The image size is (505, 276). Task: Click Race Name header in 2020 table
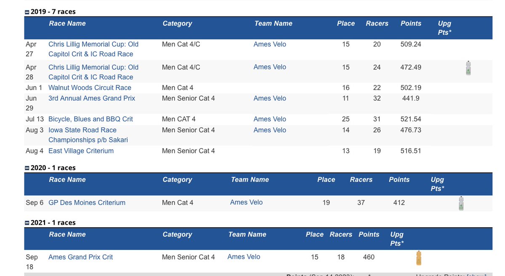click(67, 180)
